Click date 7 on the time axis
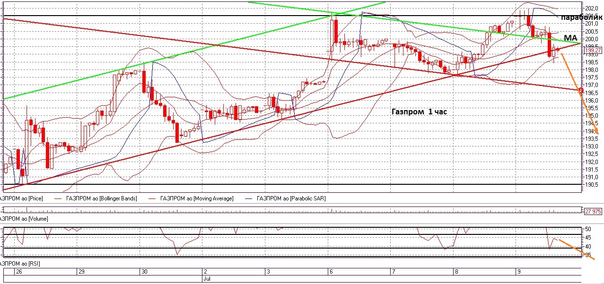The height and width of the screenshot is (284, 604). click(394, 272)
